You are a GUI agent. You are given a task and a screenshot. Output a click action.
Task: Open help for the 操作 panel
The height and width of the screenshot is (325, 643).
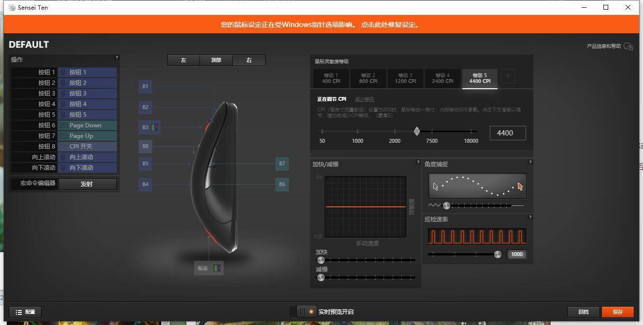coord(116,57)
